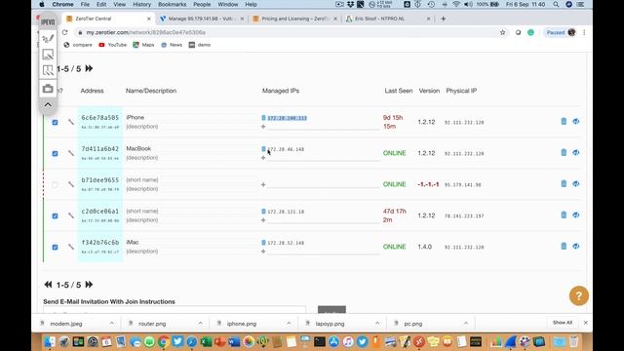Switch to Eric Sloof NTPRO.NL tab

pos(388,19)
